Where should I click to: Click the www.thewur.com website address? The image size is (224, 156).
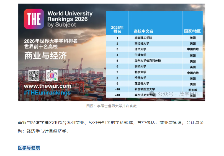coord(47,86)
